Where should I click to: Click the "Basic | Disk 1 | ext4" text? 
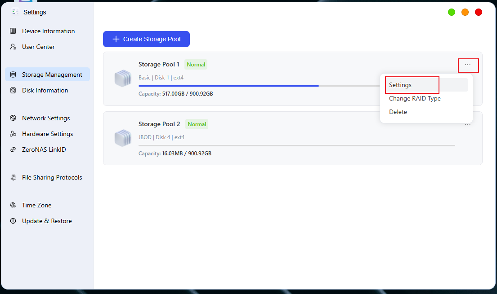coord(161,78)
